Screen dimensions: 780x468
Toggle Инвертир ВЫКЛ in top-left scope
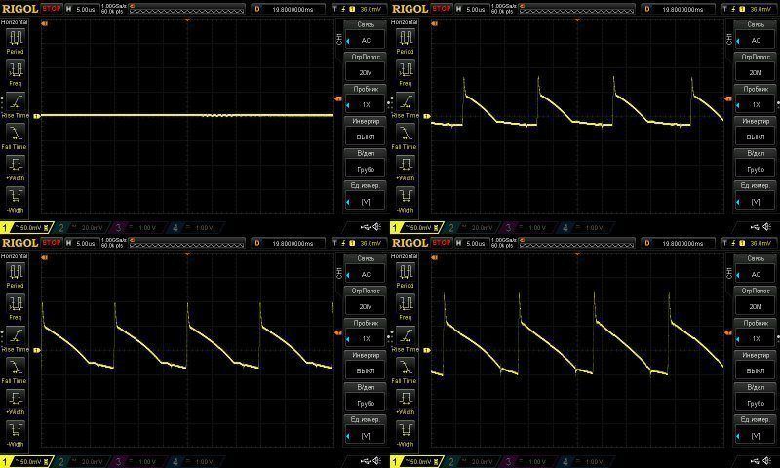366,131
